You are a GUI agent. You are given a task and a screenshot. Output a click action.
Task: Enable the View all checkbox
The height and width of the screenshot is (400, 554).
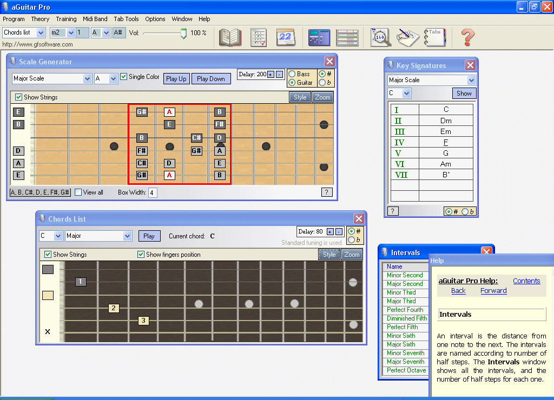pos(78,192)
